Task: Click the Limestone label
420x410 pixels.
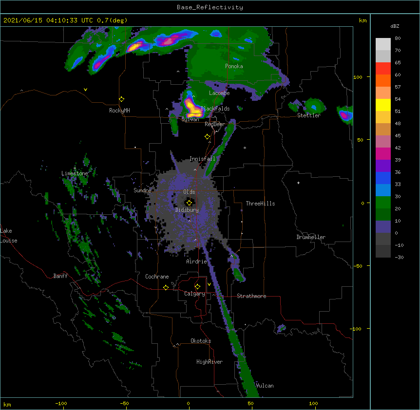Action: (x=75, y=173)
